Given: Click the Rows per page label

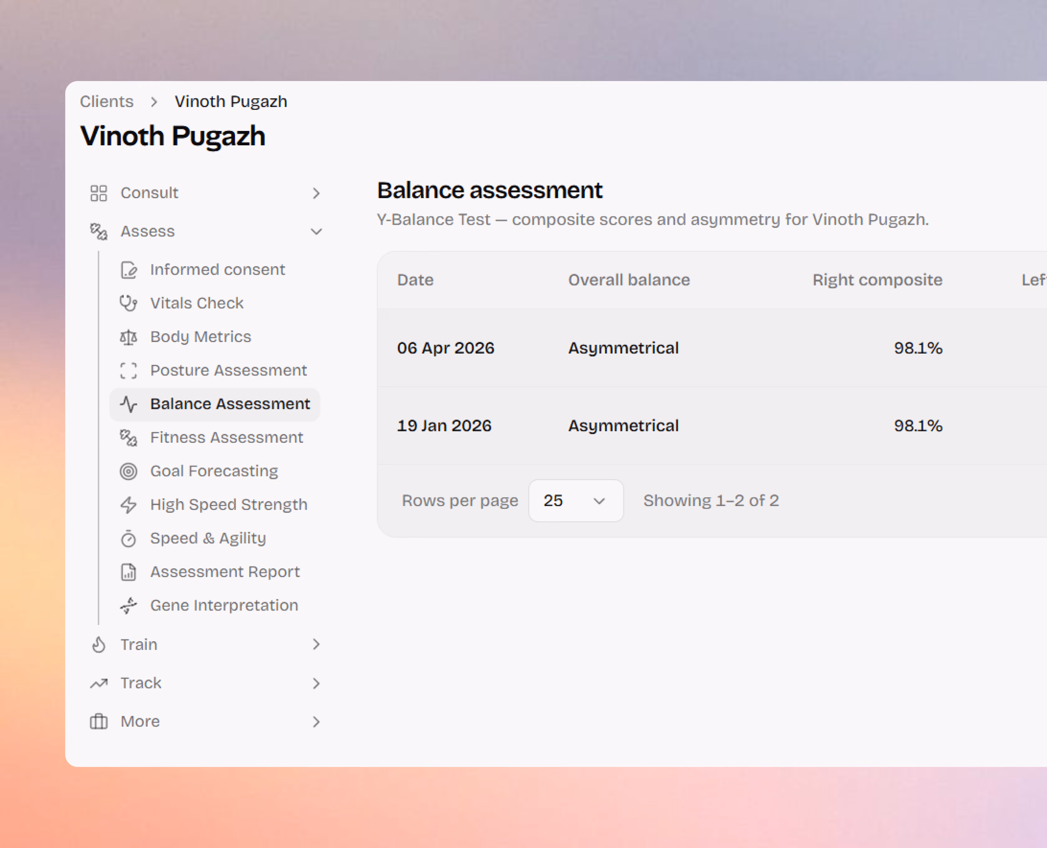Looking at the screenshot, I should click(x=460, y=501).
